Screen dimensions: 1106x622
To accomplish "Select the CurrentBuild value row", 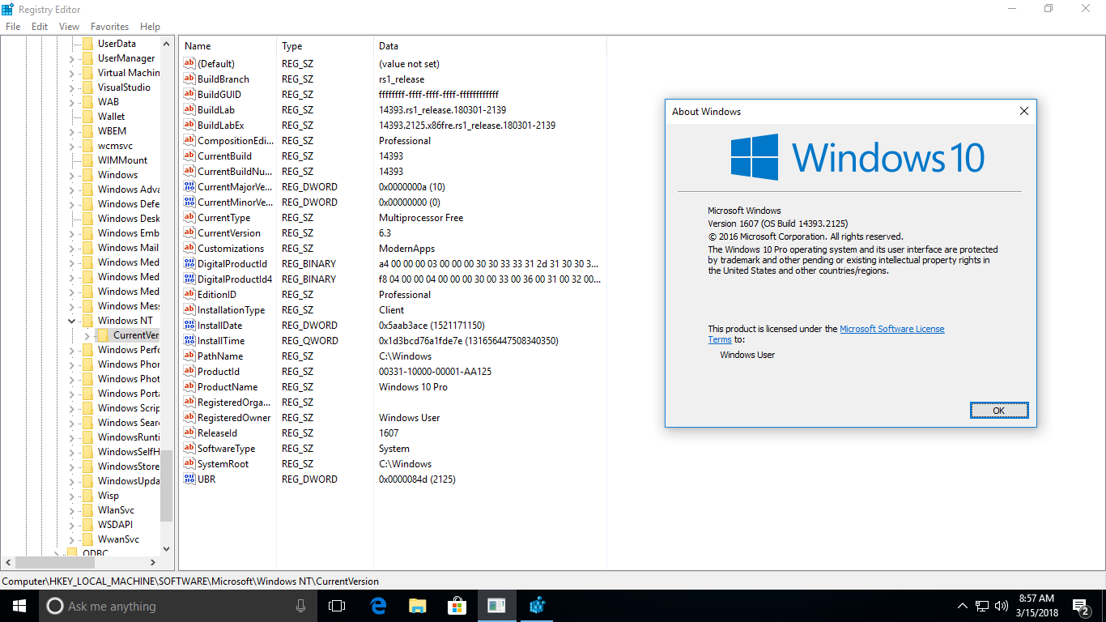I will pyautogui.click(x=393, y=156).
